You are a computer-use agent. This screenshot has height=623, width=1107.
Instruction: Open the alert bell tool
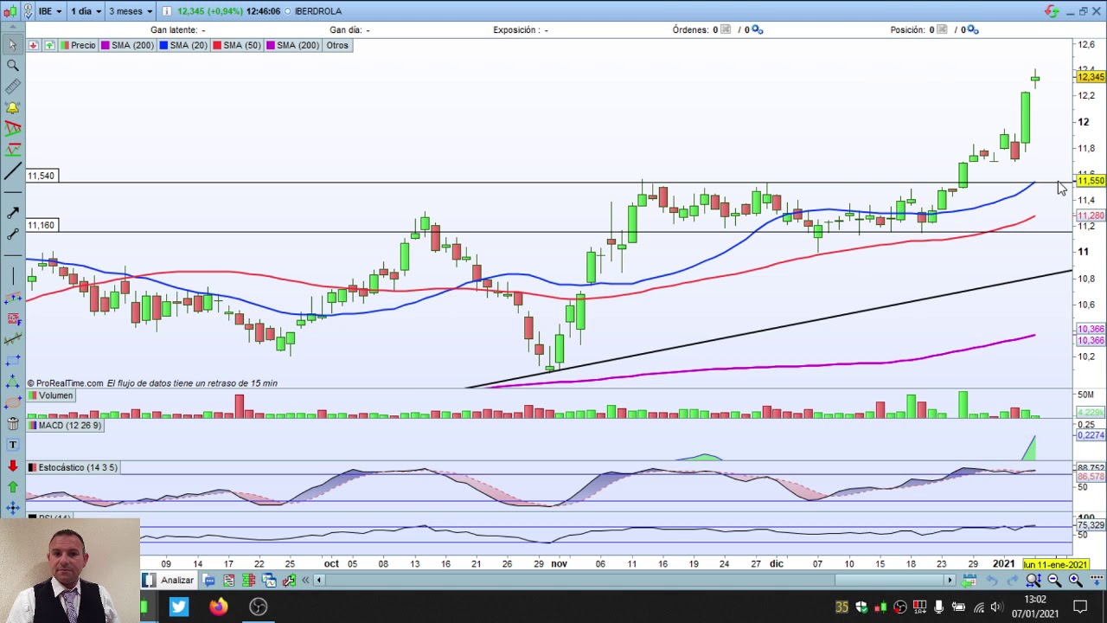coord(12,107)
